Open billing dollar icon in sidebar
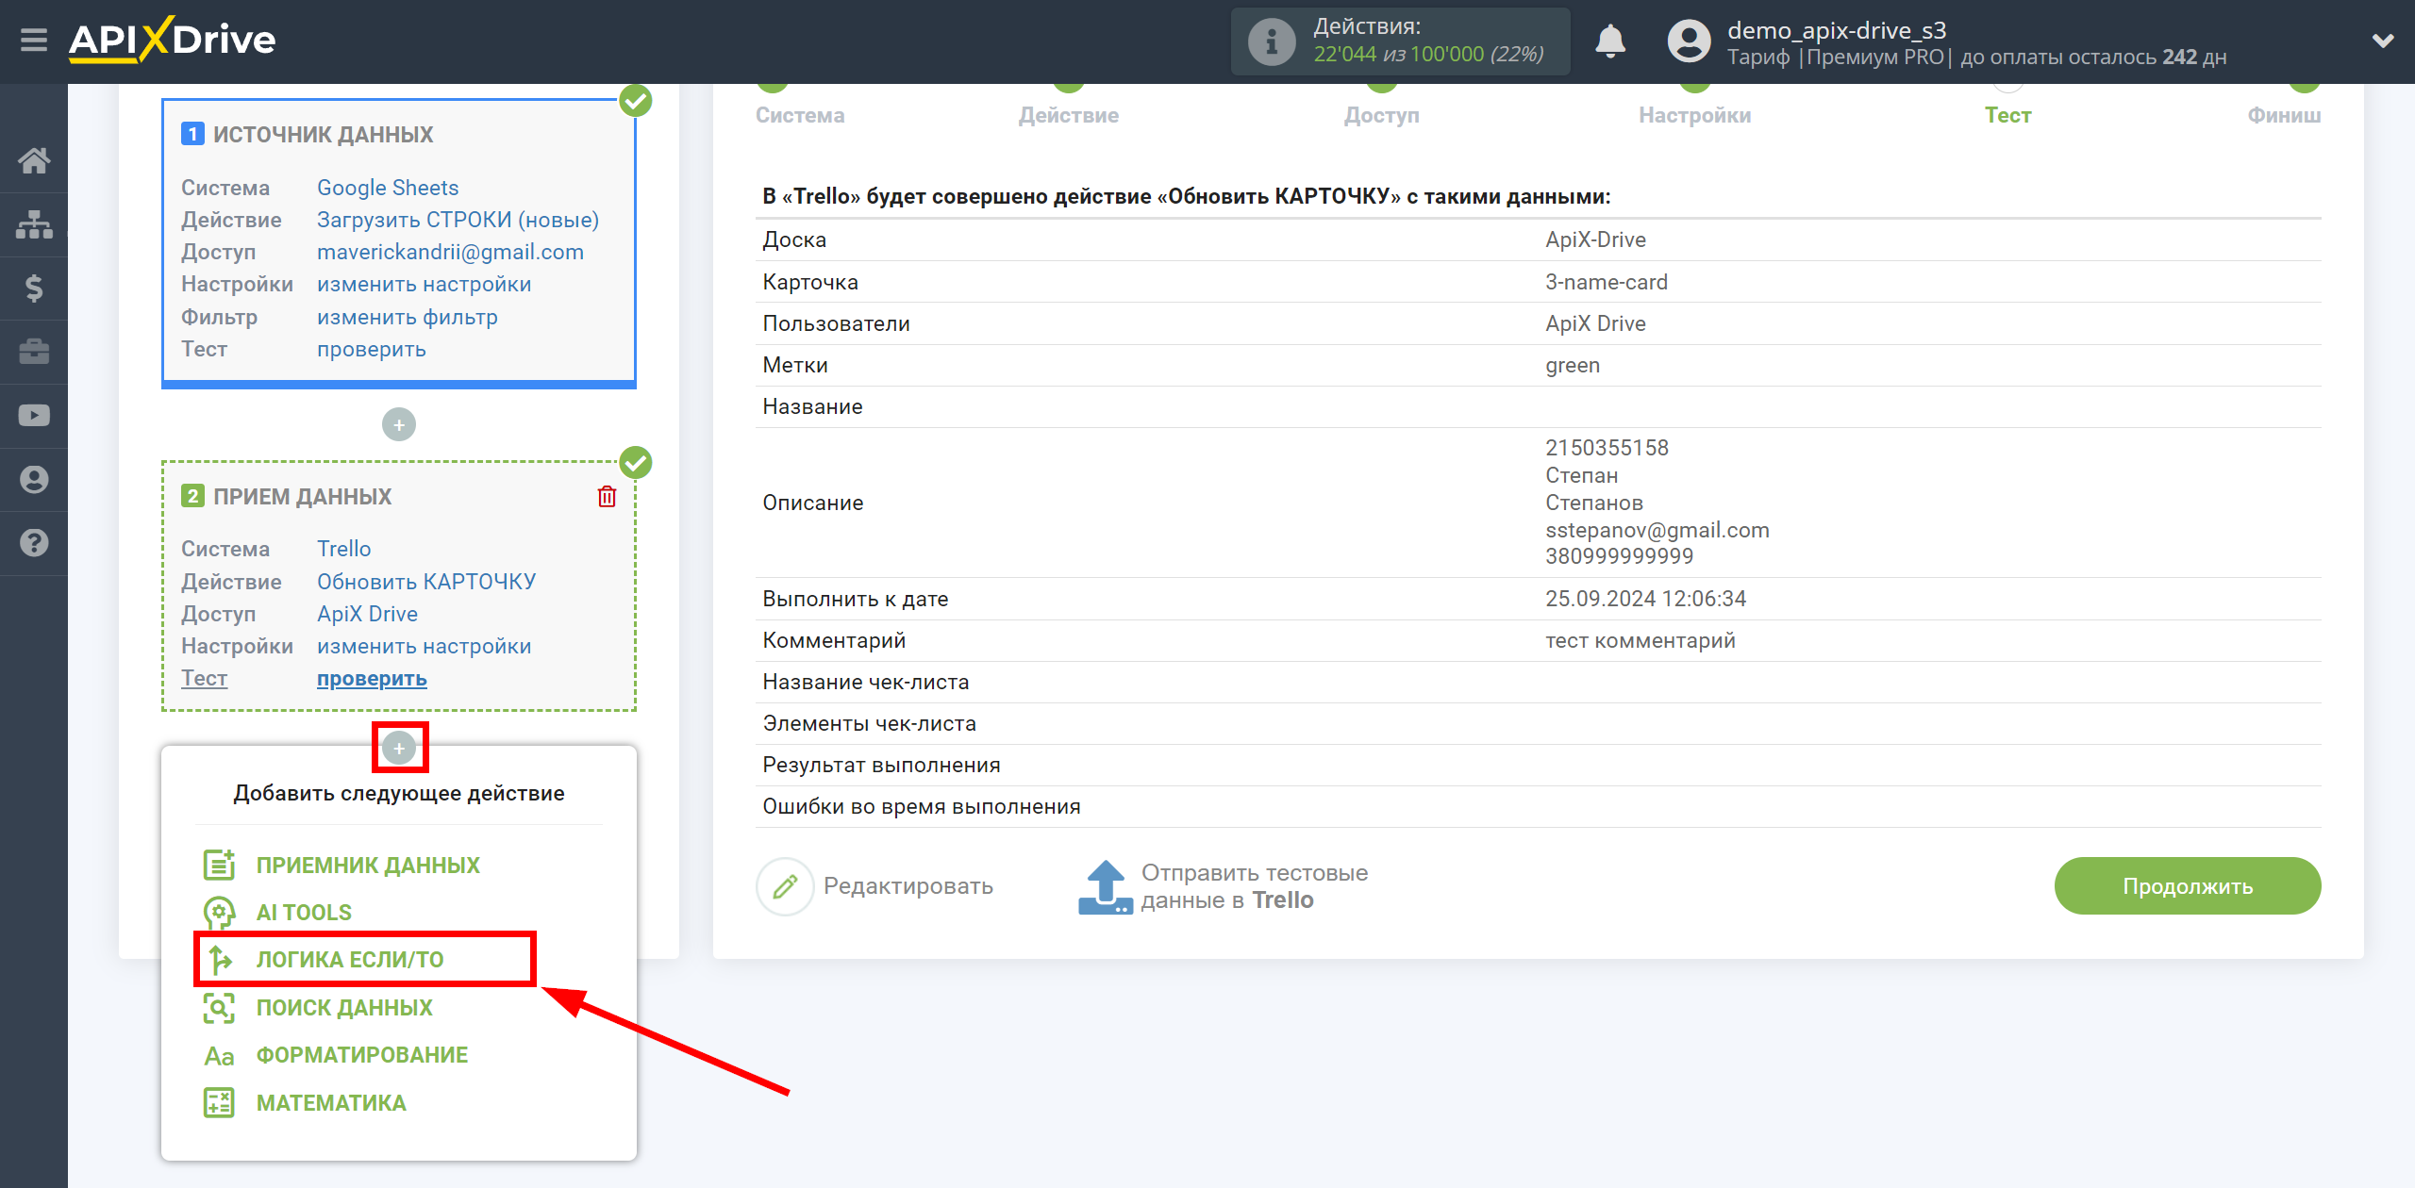 click(34, 288)
